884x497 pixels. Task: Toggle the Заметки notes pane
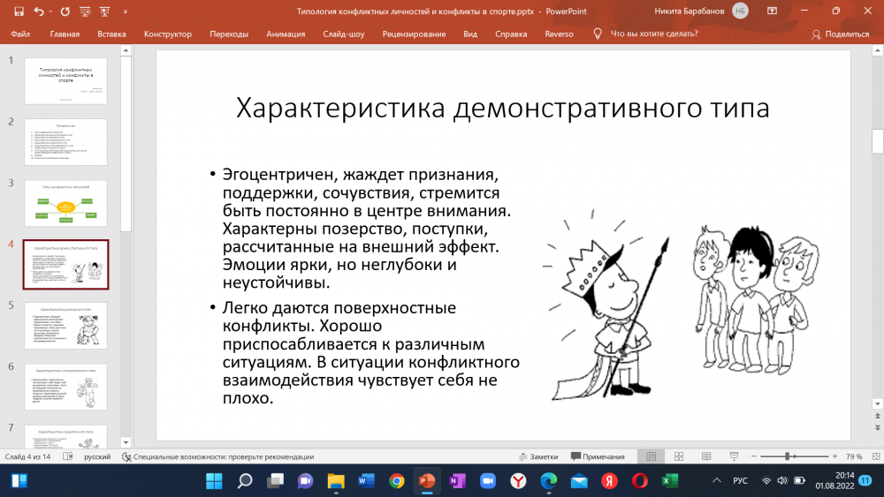[x=538, y=456]
